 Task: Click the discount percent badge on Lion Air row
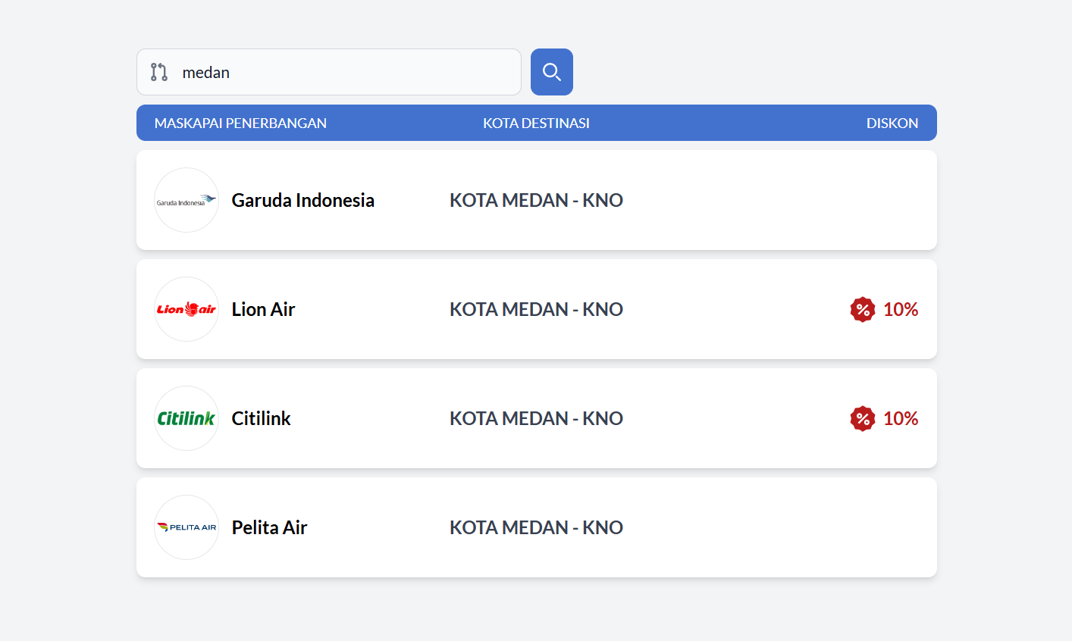862,309
